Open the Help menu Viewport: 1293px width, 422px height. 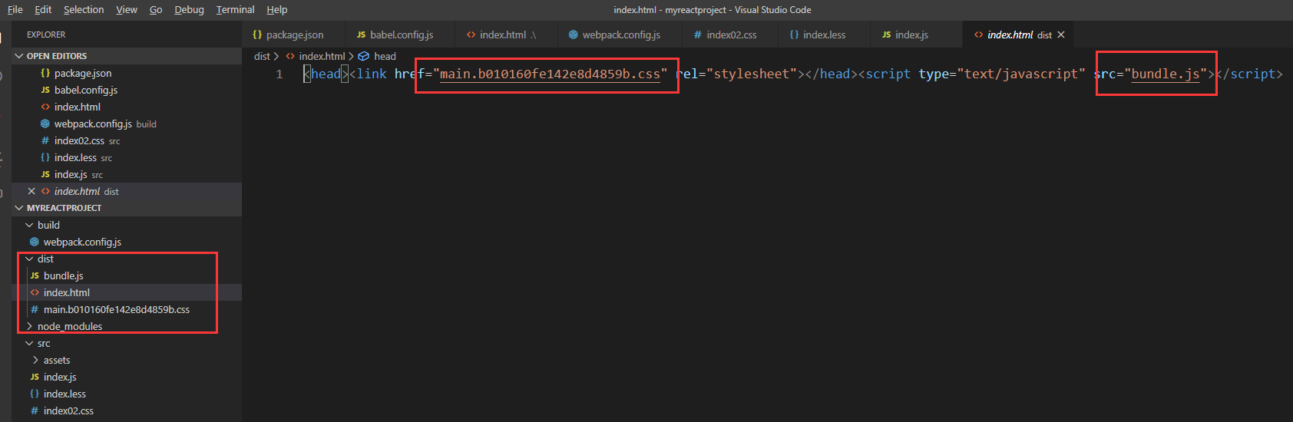pyautogui.click(x=277, y=10)
